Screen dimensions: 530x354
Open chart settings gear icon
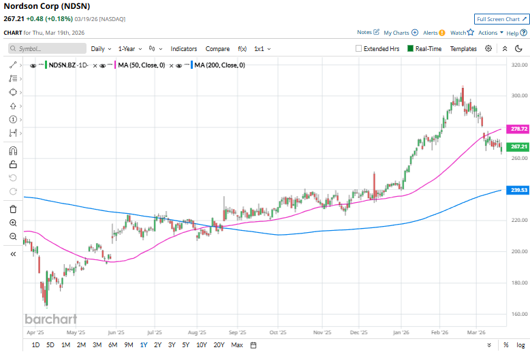[x=488, y=48]
